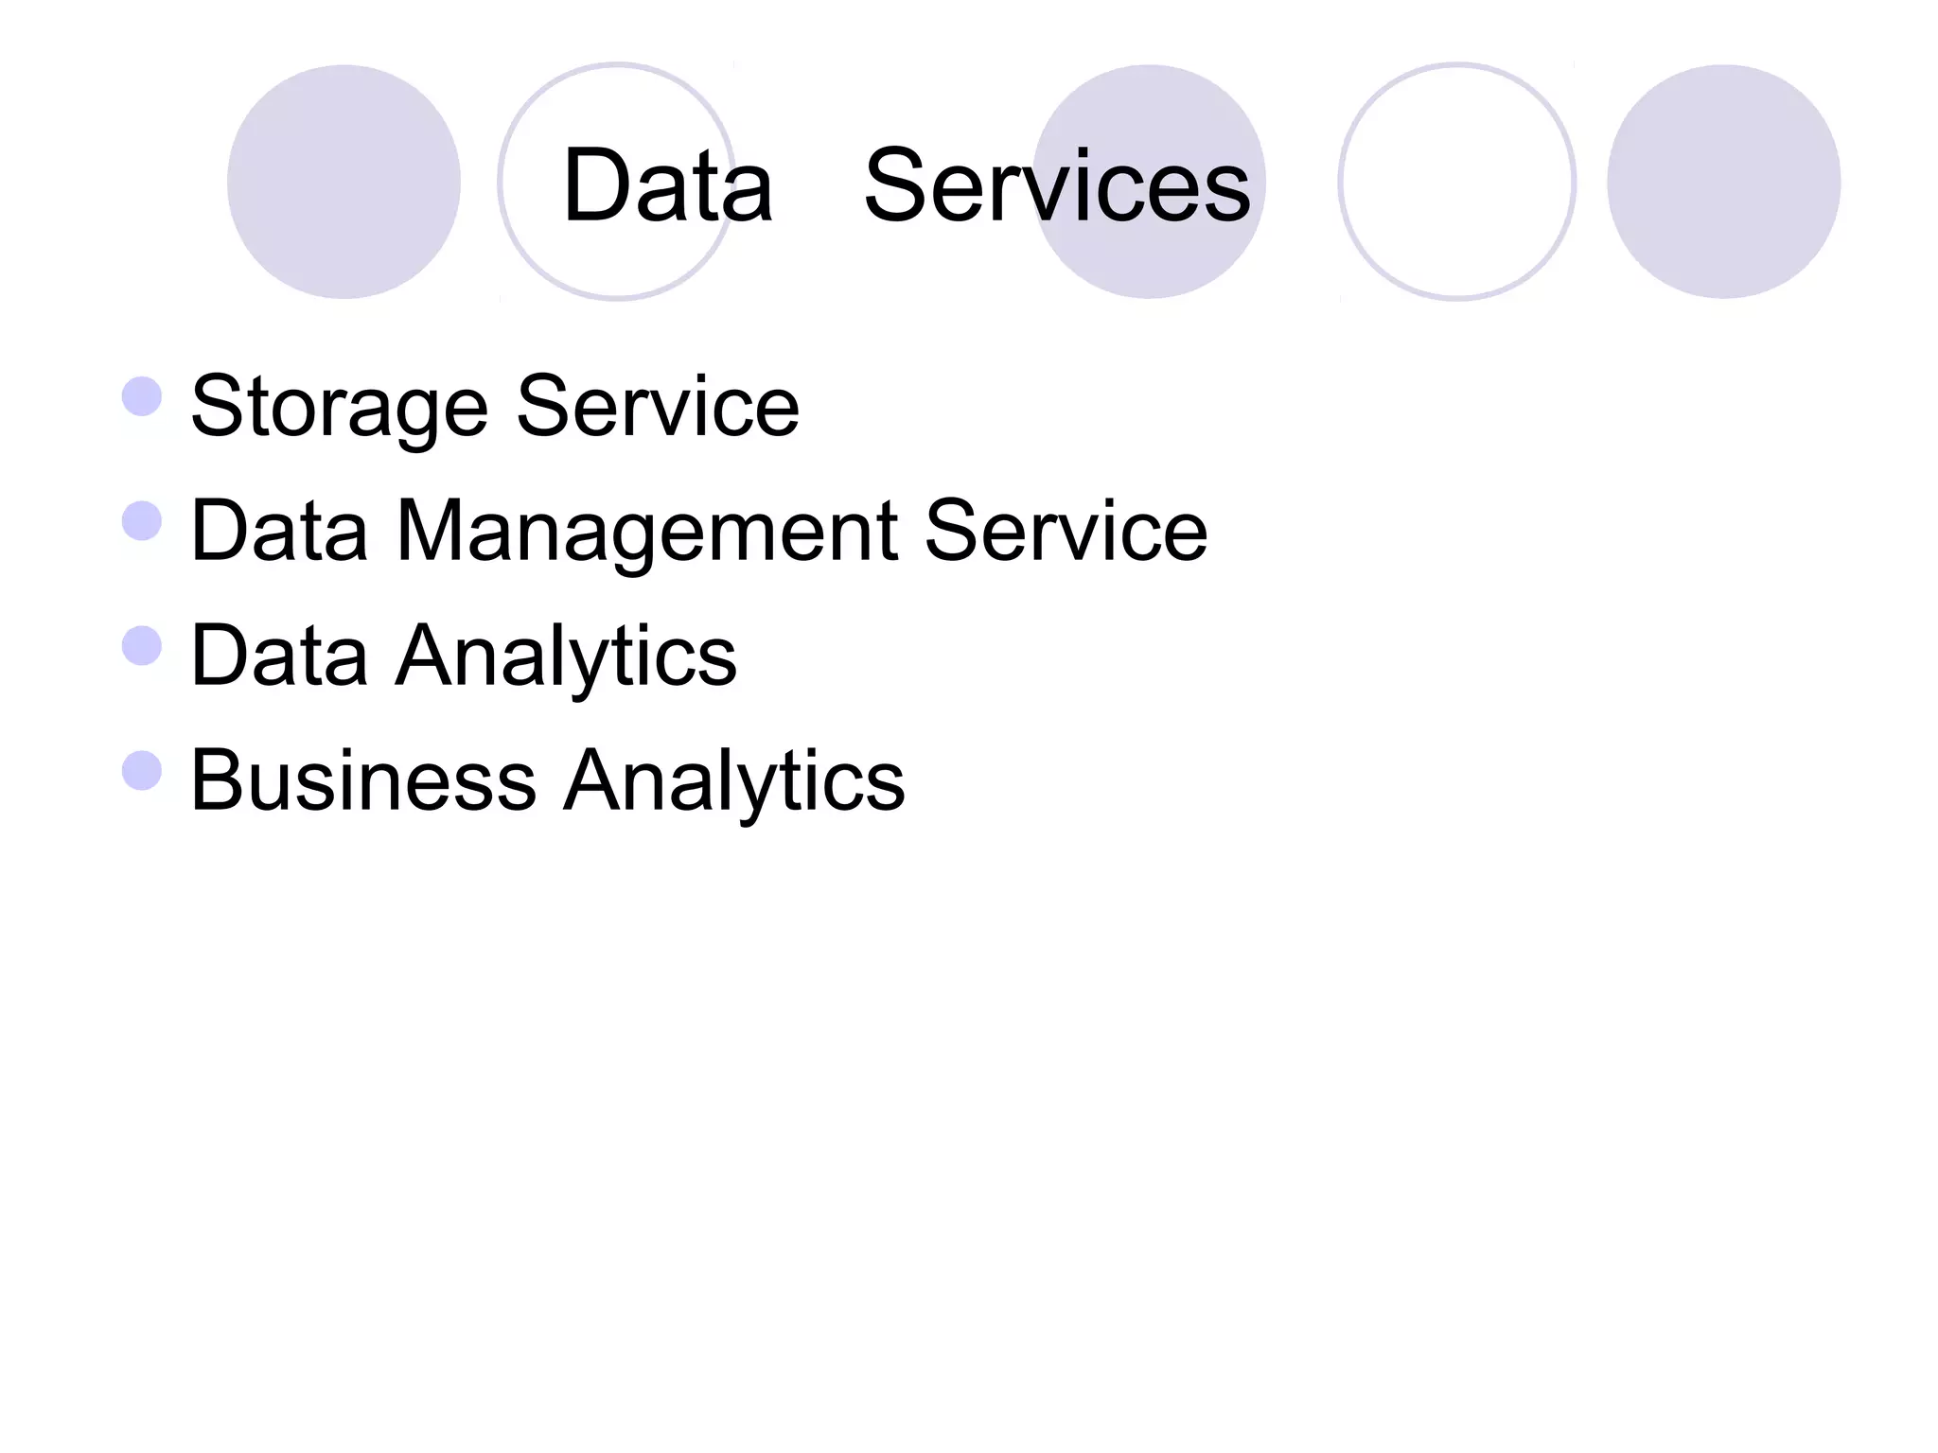Click the word "Storage" in the first bullet

pos(340,407)
